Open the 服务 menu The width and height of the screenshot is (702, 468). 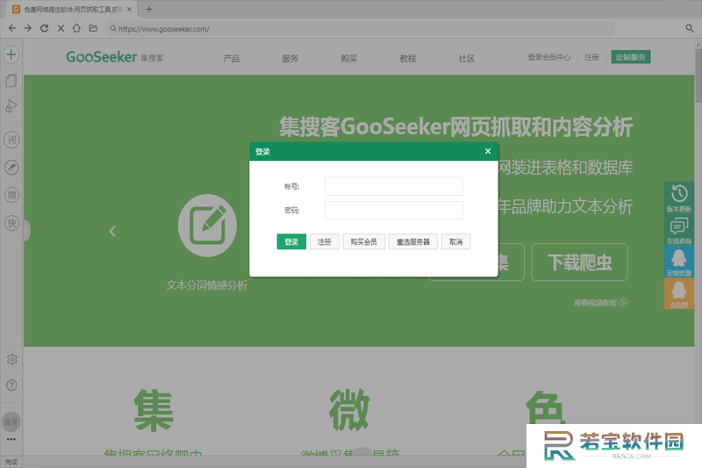pyautogui.click(x=290, y=59)
